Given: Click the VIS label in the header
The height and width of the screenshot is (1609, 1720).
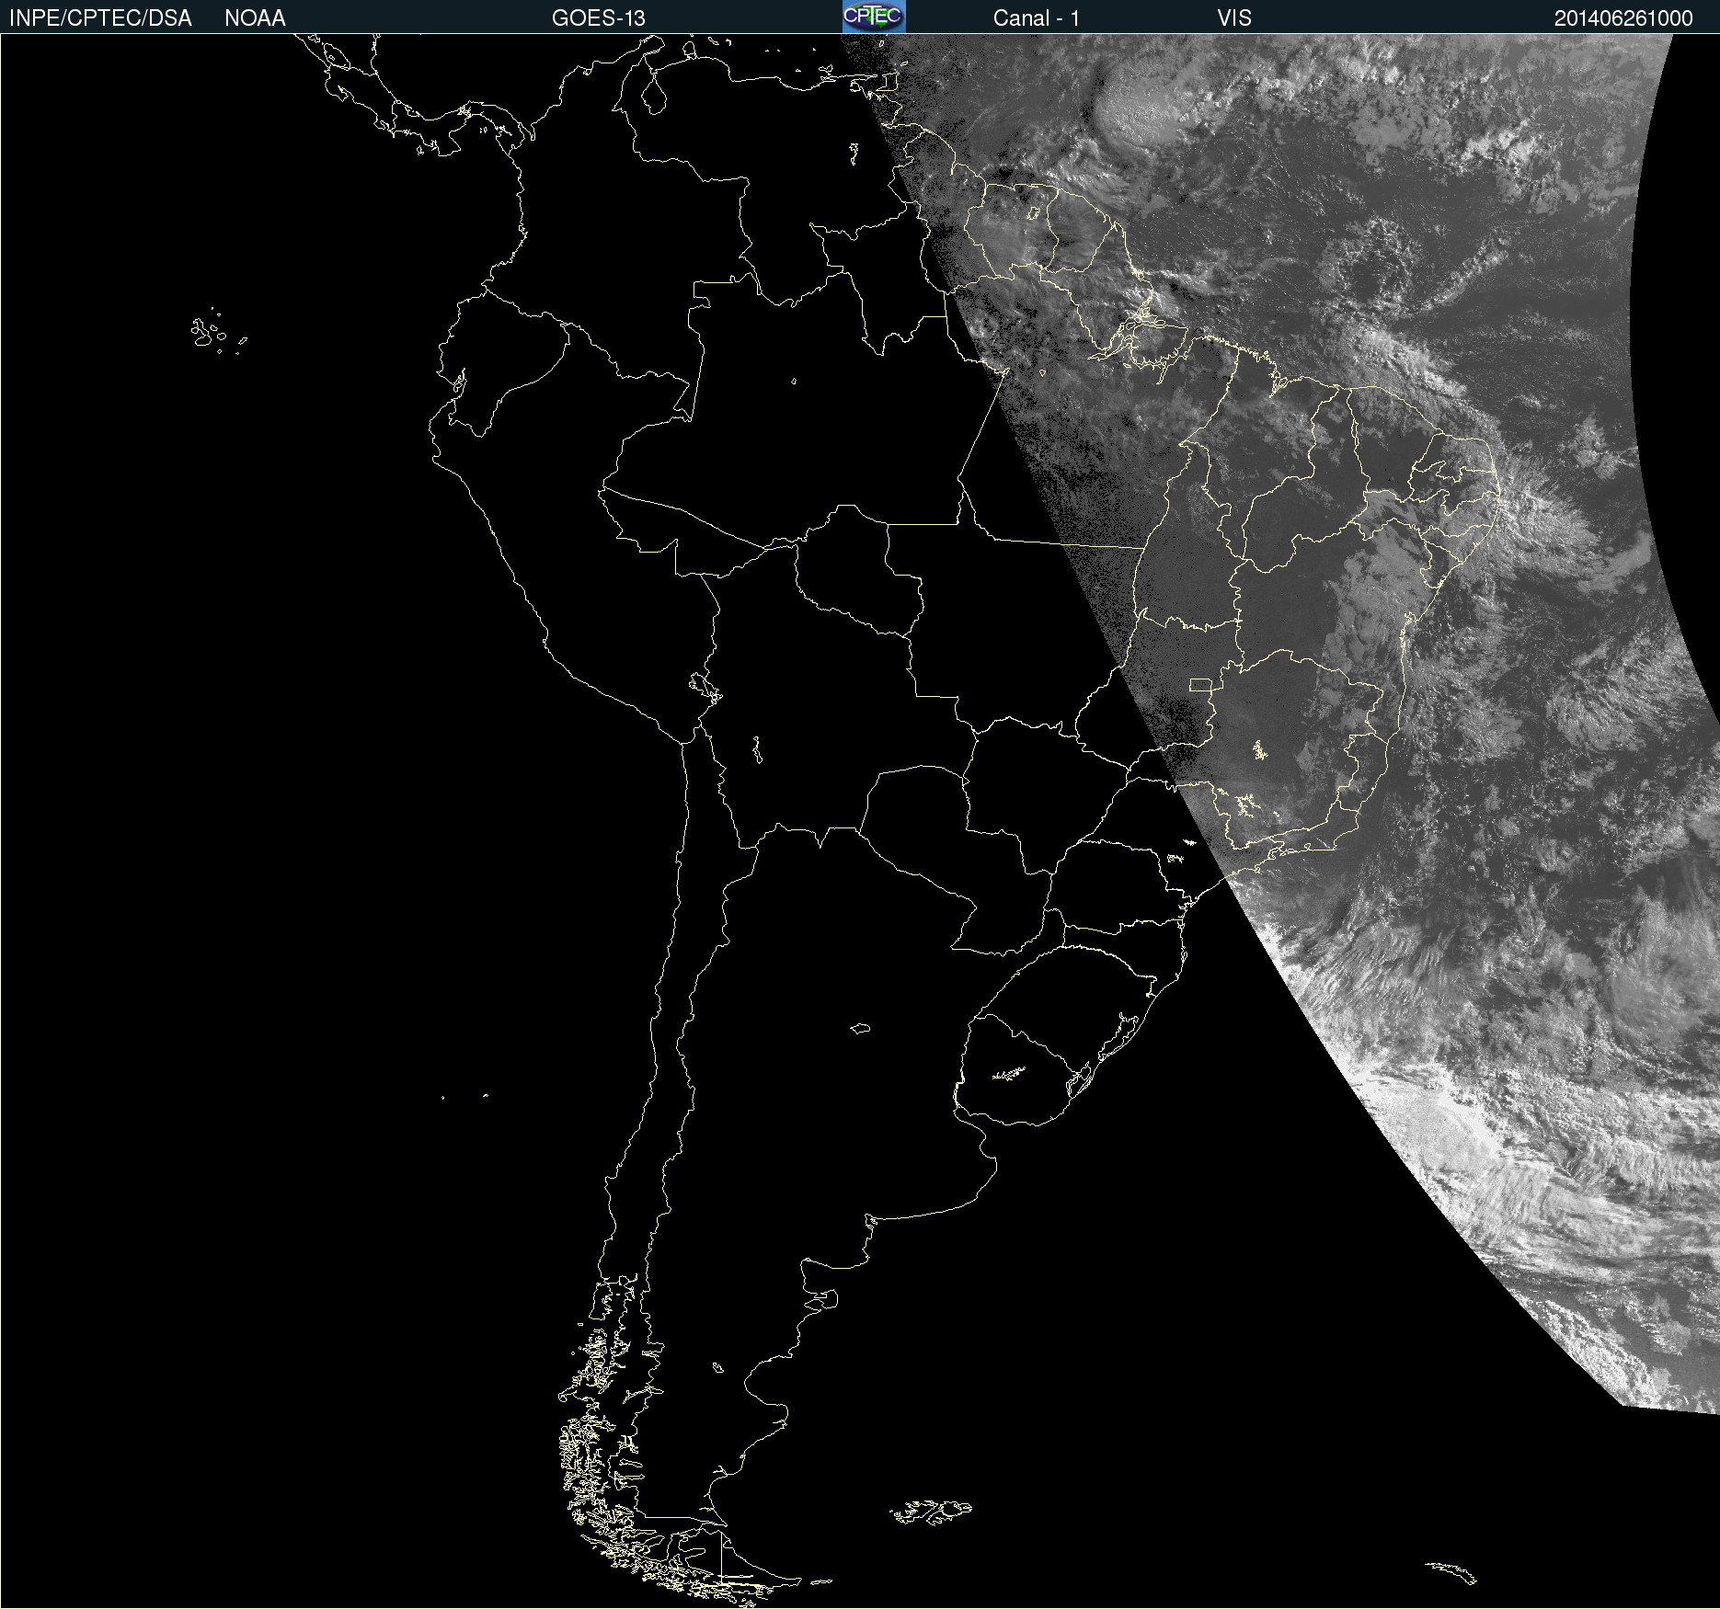Looking at the screenshot, I should pos(1233,18).
